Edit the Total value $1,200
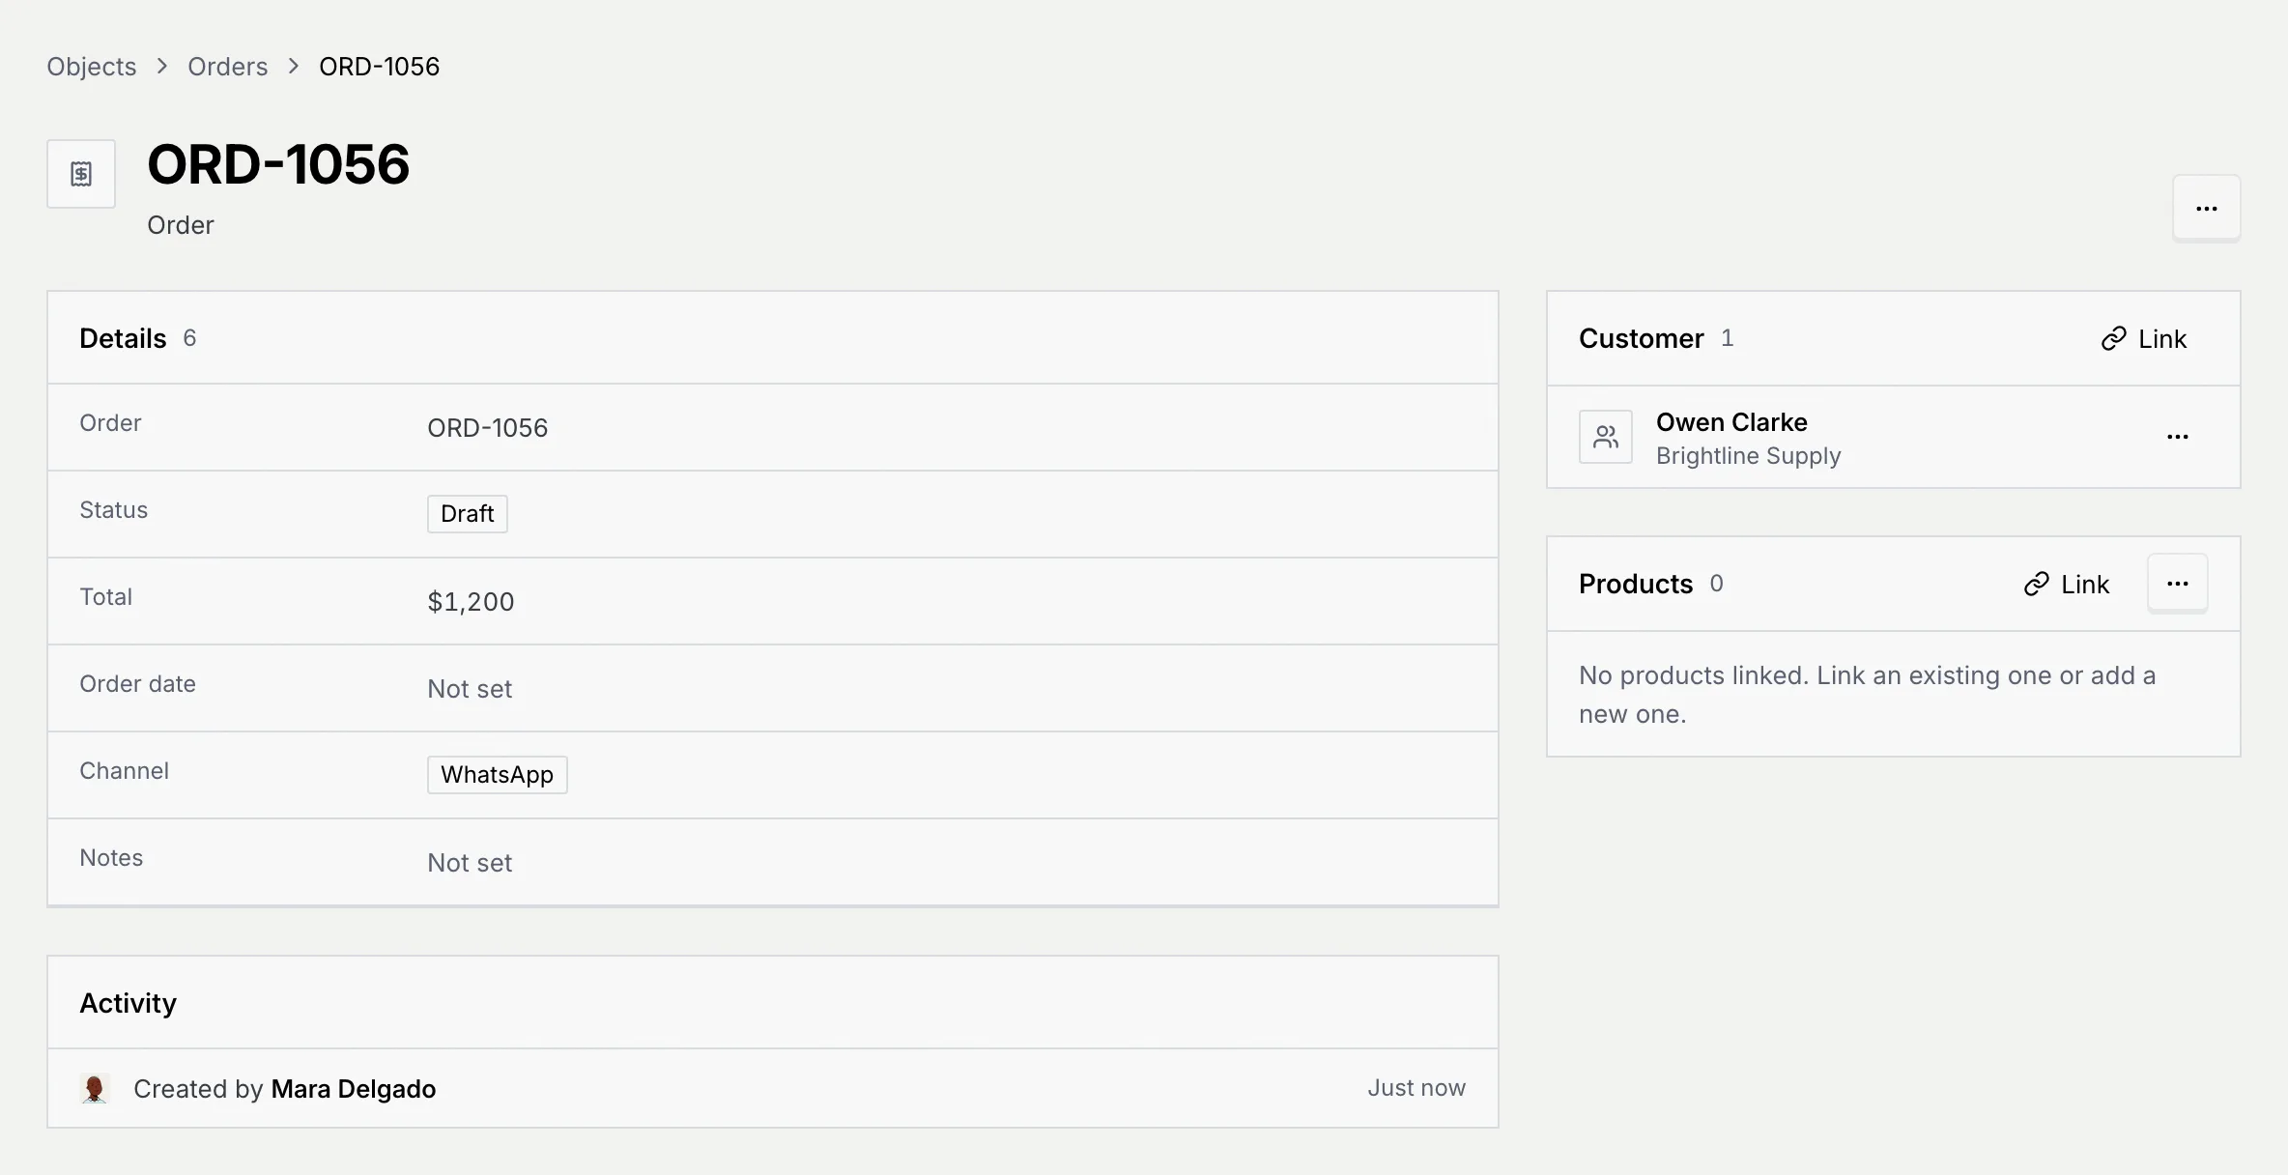This screenshot has width=2288, height=1175. pyautogui.click(x=472, y=601)
